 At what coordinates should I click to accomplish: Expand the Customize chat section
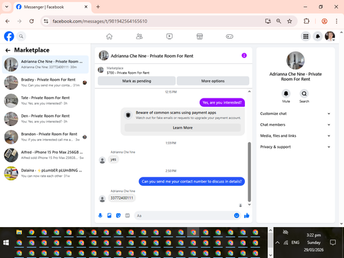(x=295, y=114)
